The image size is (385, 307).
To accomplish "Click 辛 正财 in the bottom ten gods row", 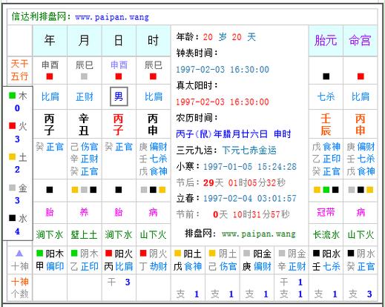I will 292,266.
